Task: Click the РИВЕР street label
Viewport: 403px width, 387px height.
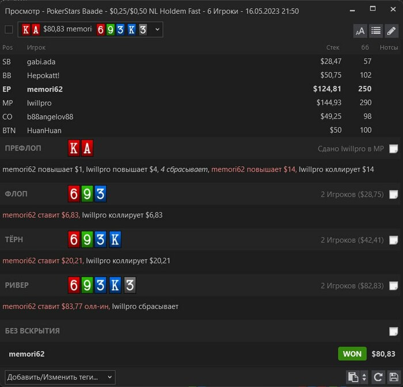Action: (17, 285)
